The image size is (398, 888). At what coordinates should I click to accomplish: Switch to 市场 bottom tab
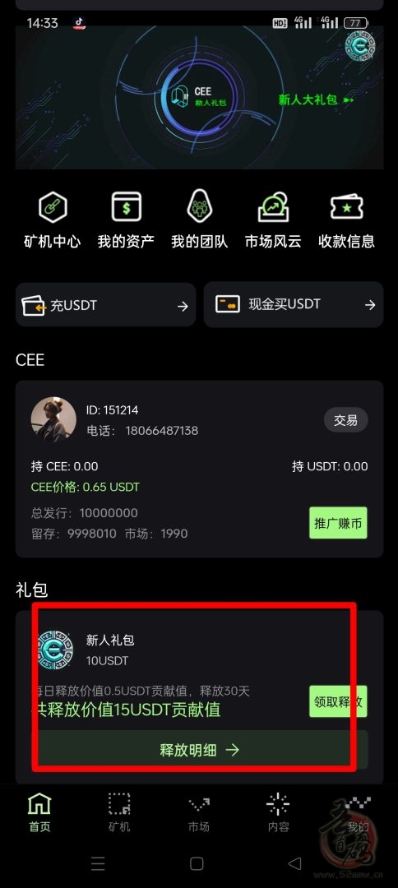point(199,812)
